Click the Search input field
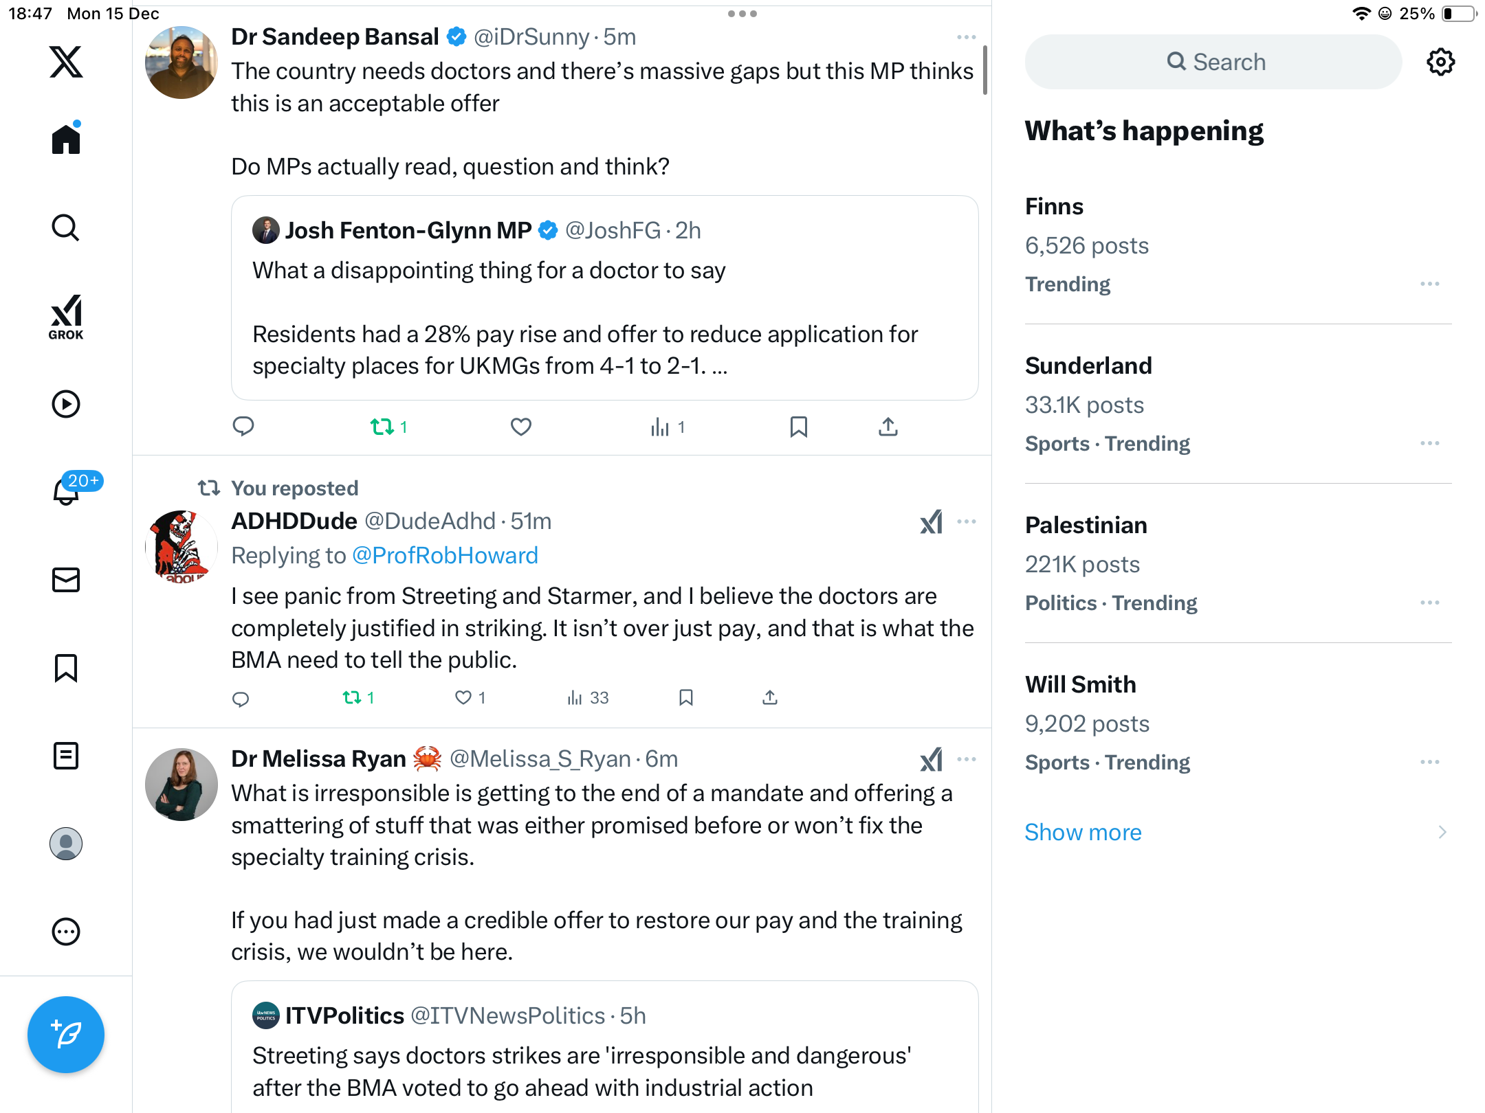The width and height of the screenshot is (1485, 1113). pos(1213,62)
